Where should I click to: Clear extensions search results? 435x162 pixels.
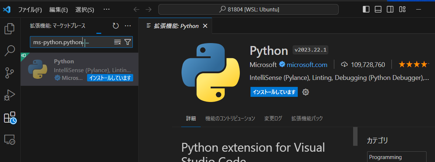[118, 42]
